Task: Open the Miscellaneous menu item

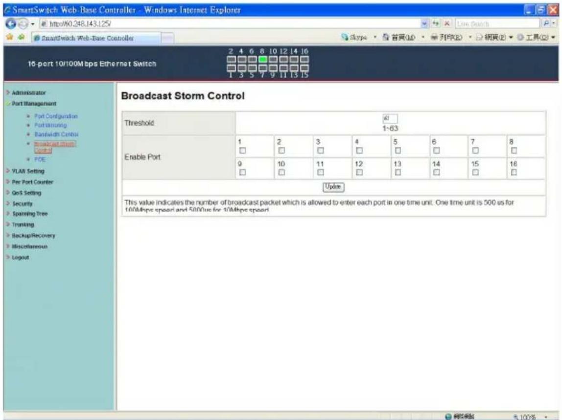Action: (x=29, y=246)
